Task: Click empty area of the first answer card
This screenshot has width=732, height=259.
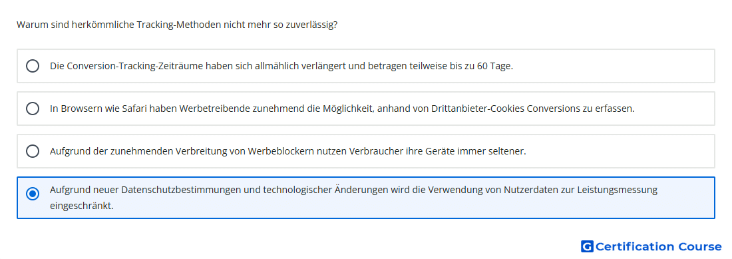Action: [614, 66]
